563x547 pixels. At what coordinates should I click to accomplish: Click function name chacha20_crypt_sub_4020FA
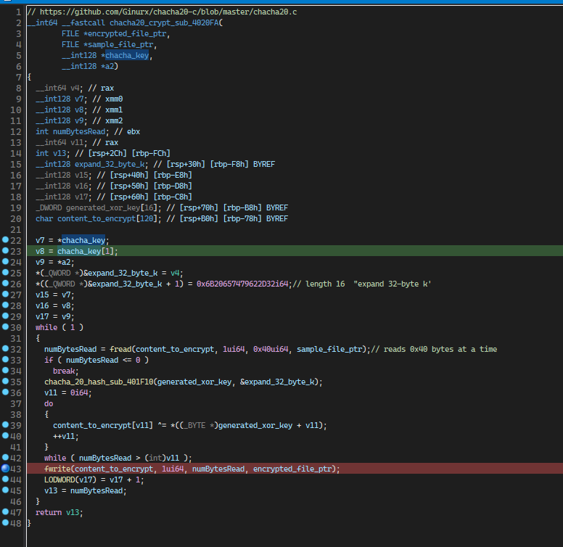(164, 23)
